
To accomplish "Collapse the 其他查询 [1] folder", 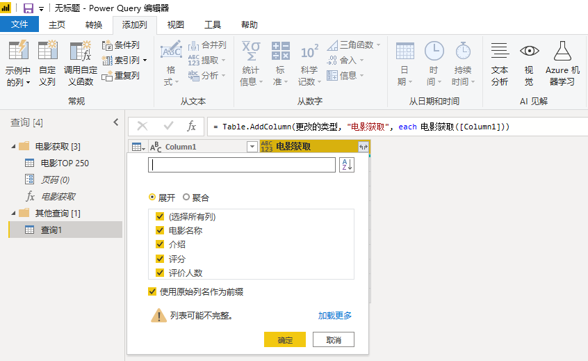I will (x=13, y=213).
